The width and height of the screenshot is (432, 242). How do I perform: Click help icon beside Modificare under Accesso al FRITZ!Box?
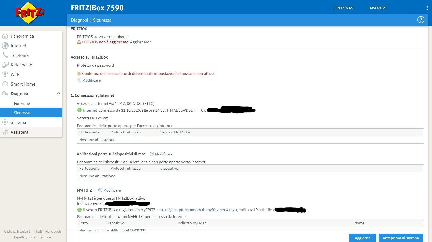pos(79,80)
